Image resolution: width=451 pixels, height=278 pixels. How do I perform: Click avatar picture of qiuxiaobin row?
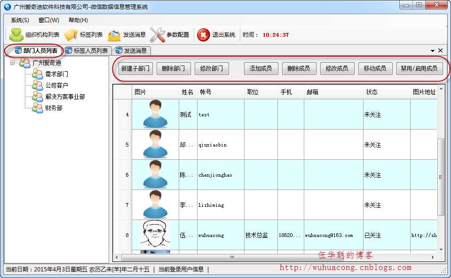pos(155,144)
